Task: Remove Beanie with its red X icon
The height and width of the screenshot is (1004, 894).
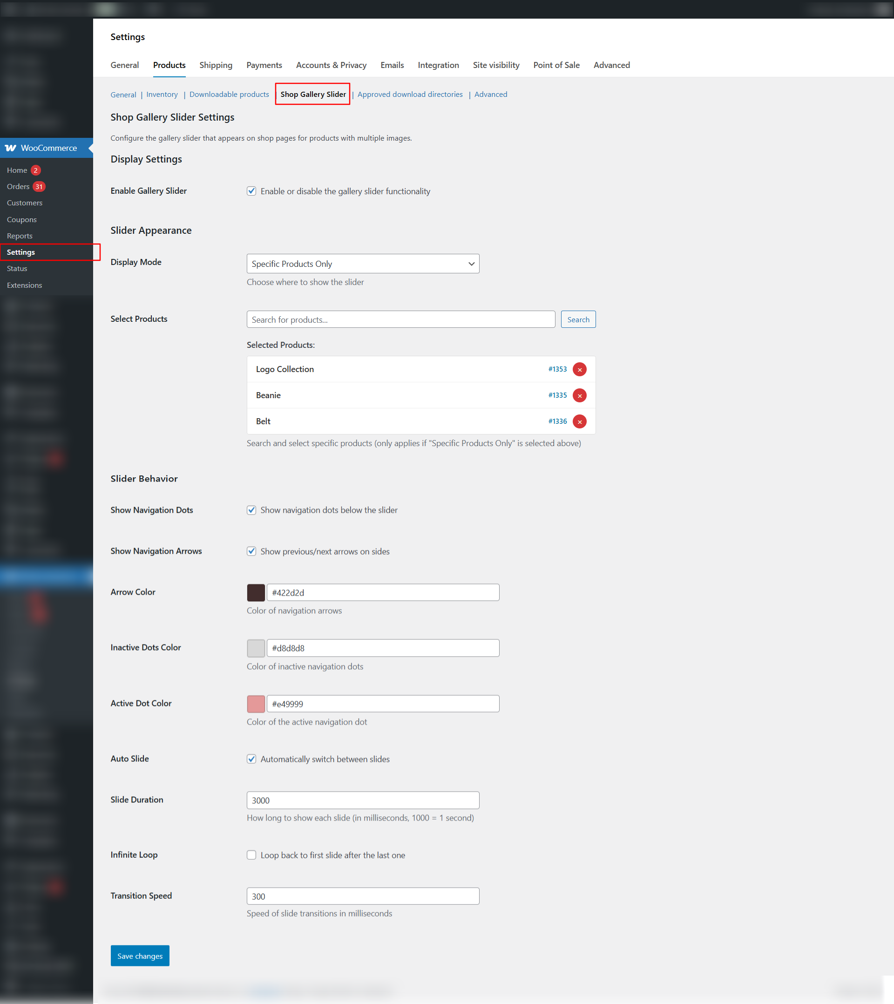Action: click(580, 395)
